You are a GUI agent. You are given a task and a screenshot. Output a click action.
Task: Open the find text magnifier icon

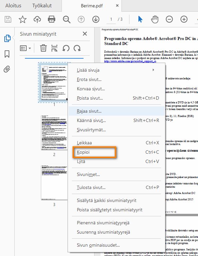[67, 19]
